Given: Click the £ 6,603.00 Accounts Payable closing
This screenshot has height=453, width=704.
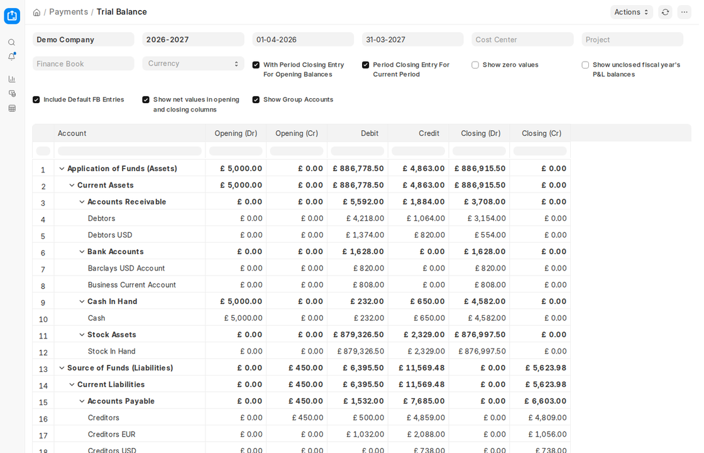Looking at the screenshot, I should pyautogui.click(x=546, y=401).
